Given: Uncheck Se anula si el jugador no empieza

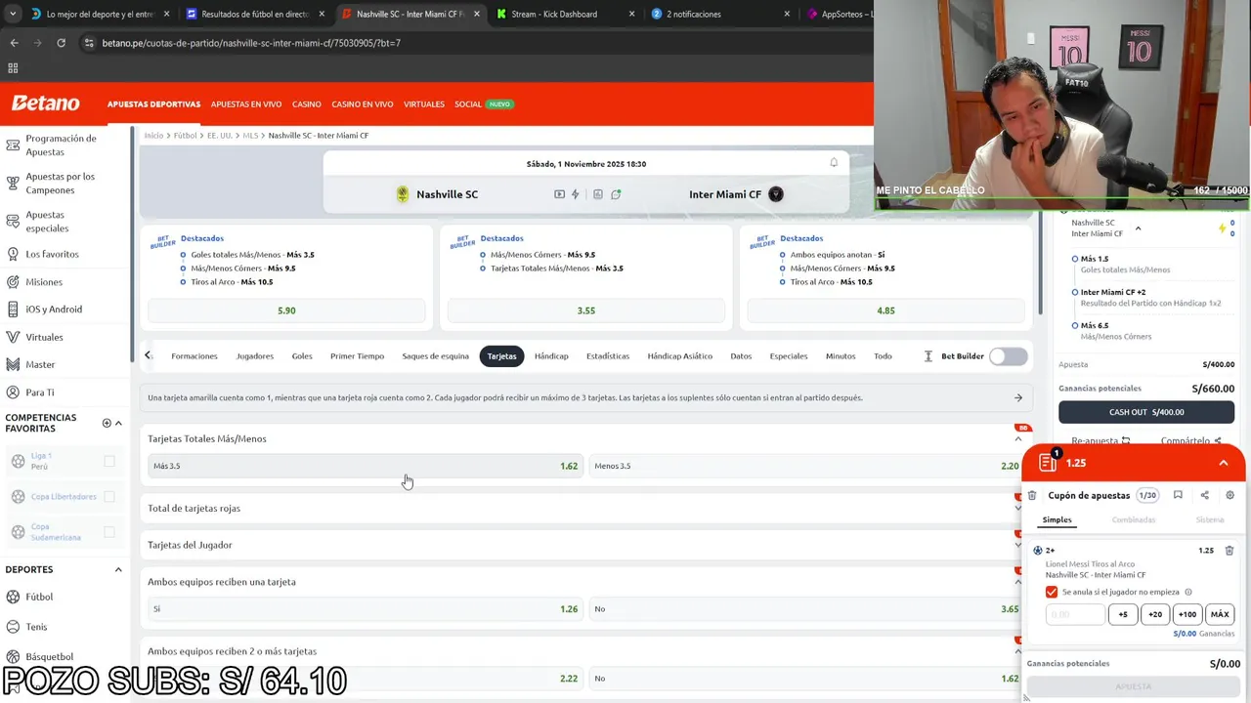Looking at the screenshot, I should tap(1052, 592).
